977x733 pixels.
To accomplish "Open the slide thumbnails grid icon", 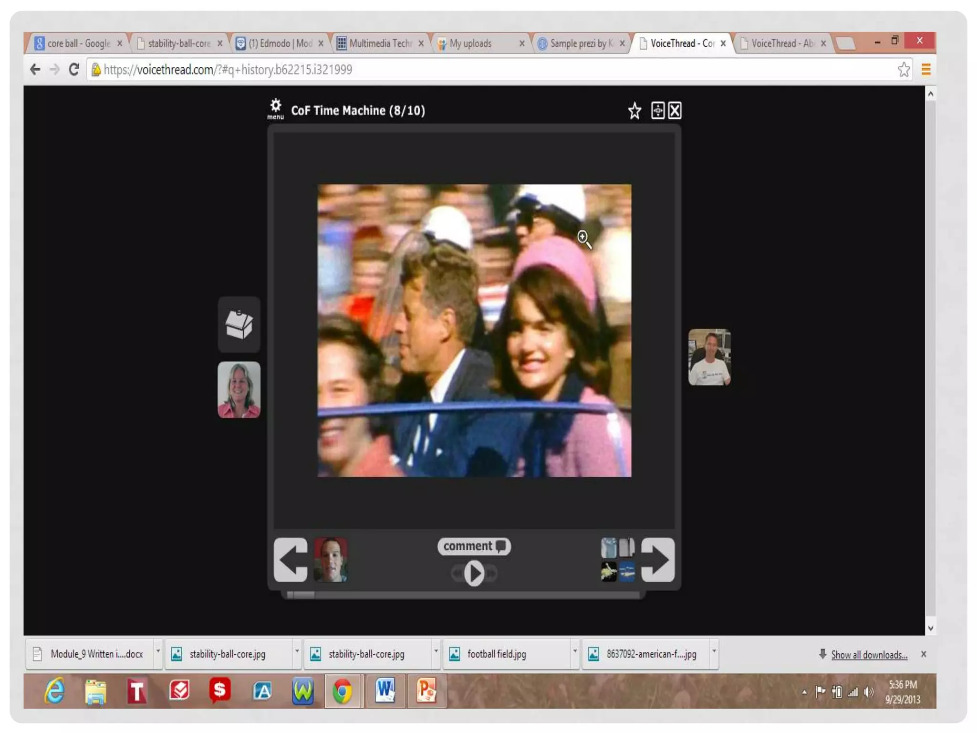I will tap(618, 559).
